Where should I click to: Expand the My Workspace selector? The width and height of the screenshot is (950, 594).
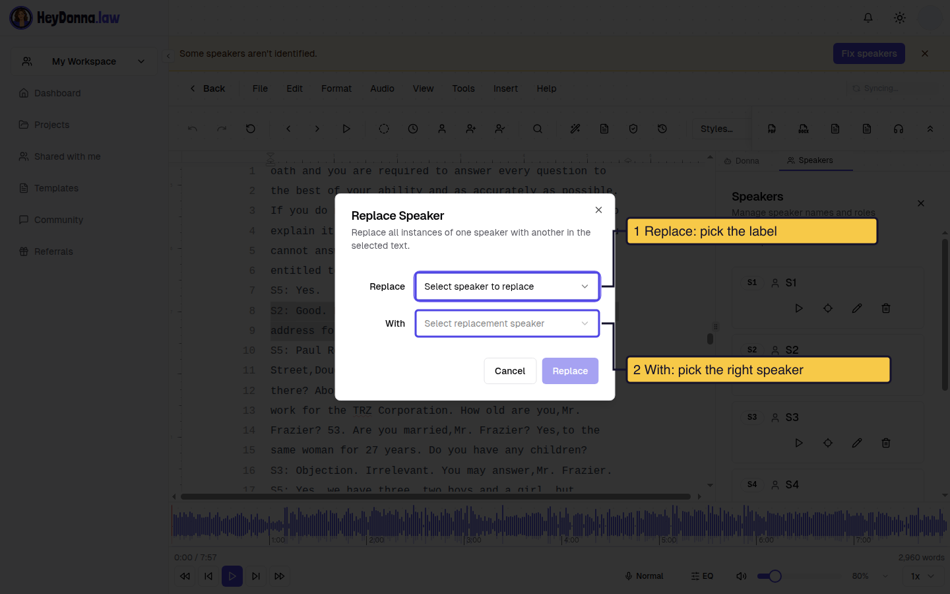(84, 61)
